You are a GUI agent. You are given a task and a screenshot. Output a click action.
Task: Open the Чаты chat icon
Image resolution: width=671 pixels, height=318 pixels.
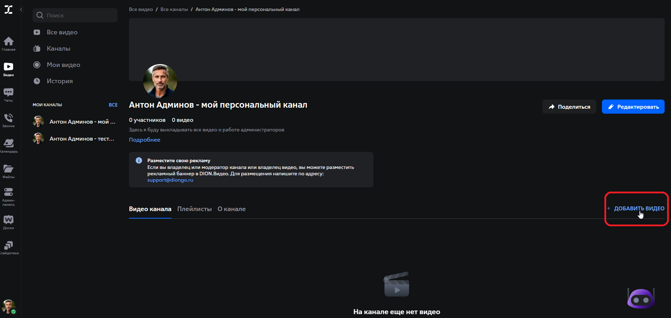9,95
